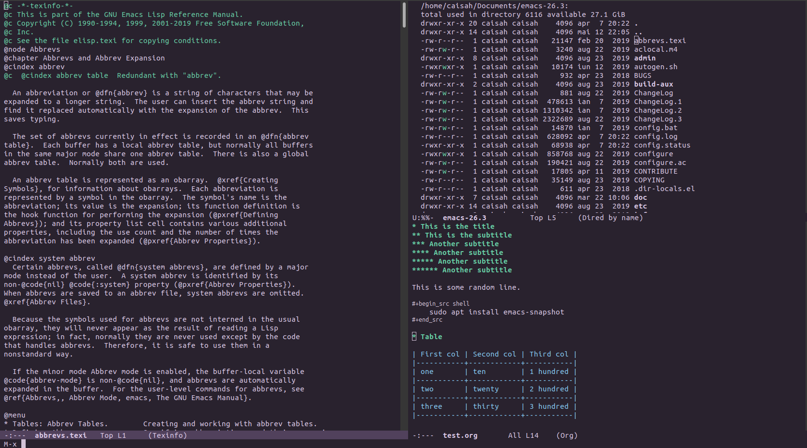Open abbrevs.texi in the Dired listing
The width and height of the screenshot is (807, 448).
(x=660, y=41)
